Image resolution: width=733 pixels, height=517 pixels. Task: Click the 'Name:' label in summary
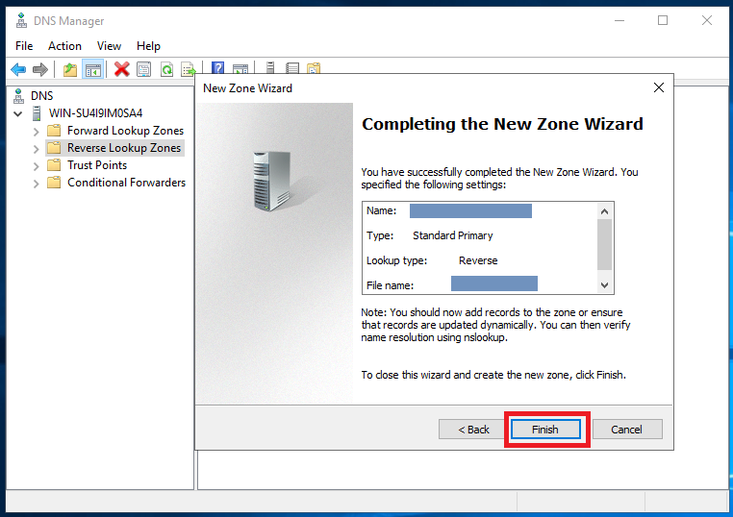coord(381,210)
